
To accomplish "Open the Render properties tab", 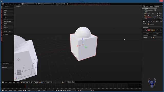I will pyautogui.click(x=147, y=21).
